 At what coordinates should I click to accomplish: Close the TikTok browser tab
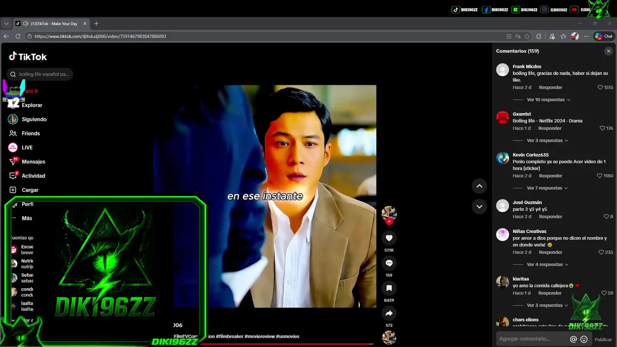click(x=85, y=24)
